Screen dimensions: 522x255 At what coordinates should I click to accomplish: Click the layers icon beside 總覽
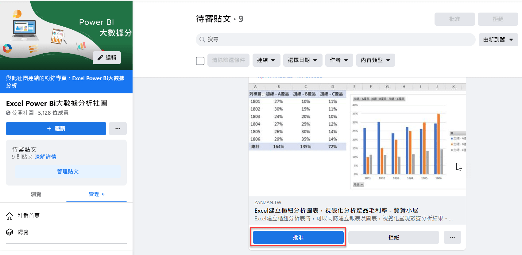click(10, 232)
